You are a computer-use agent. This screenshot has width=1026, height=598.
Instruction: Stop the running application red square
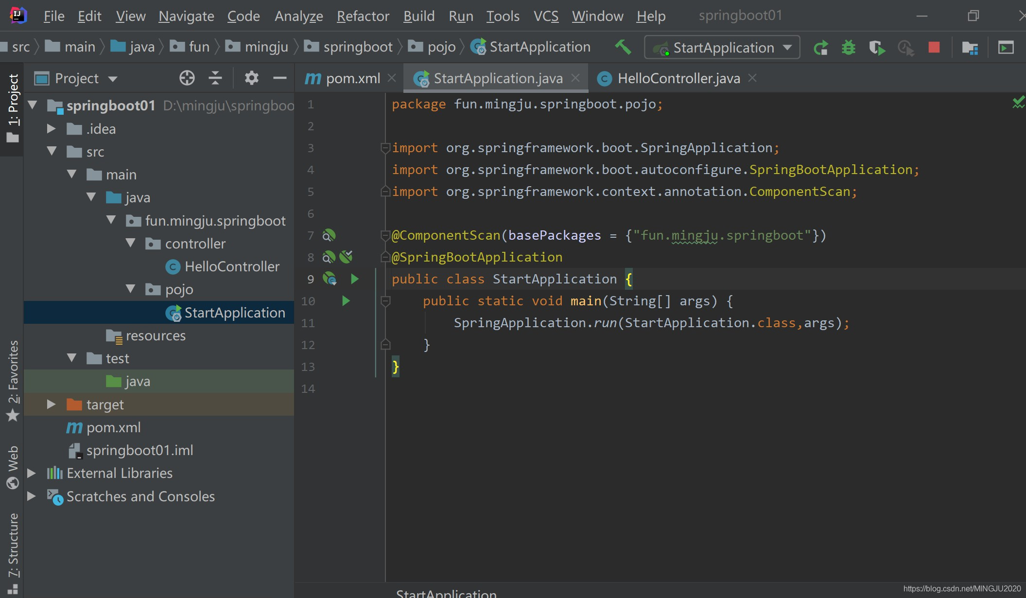(934, 47)
